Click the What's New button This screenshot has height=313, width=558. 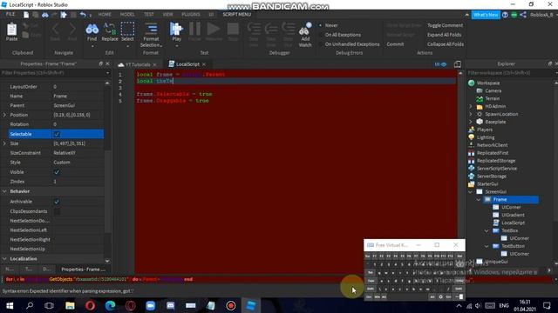tap(486, 15)
